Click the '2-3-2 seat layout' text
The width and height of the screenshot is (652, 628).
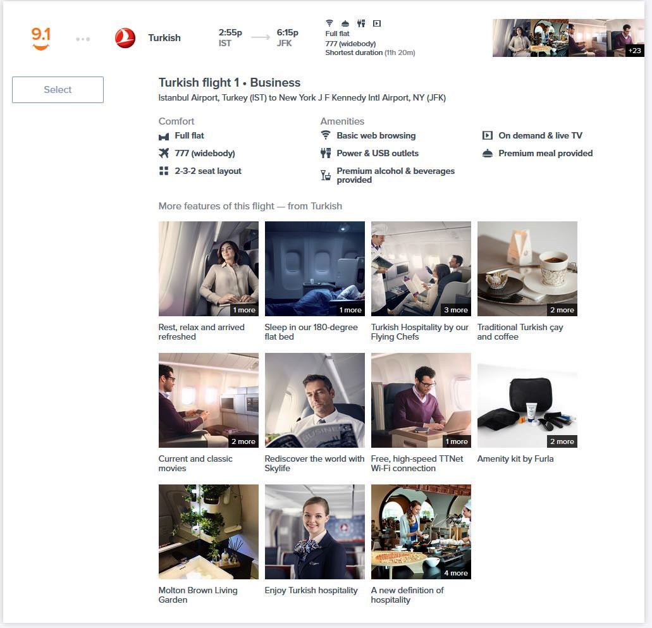208,171
